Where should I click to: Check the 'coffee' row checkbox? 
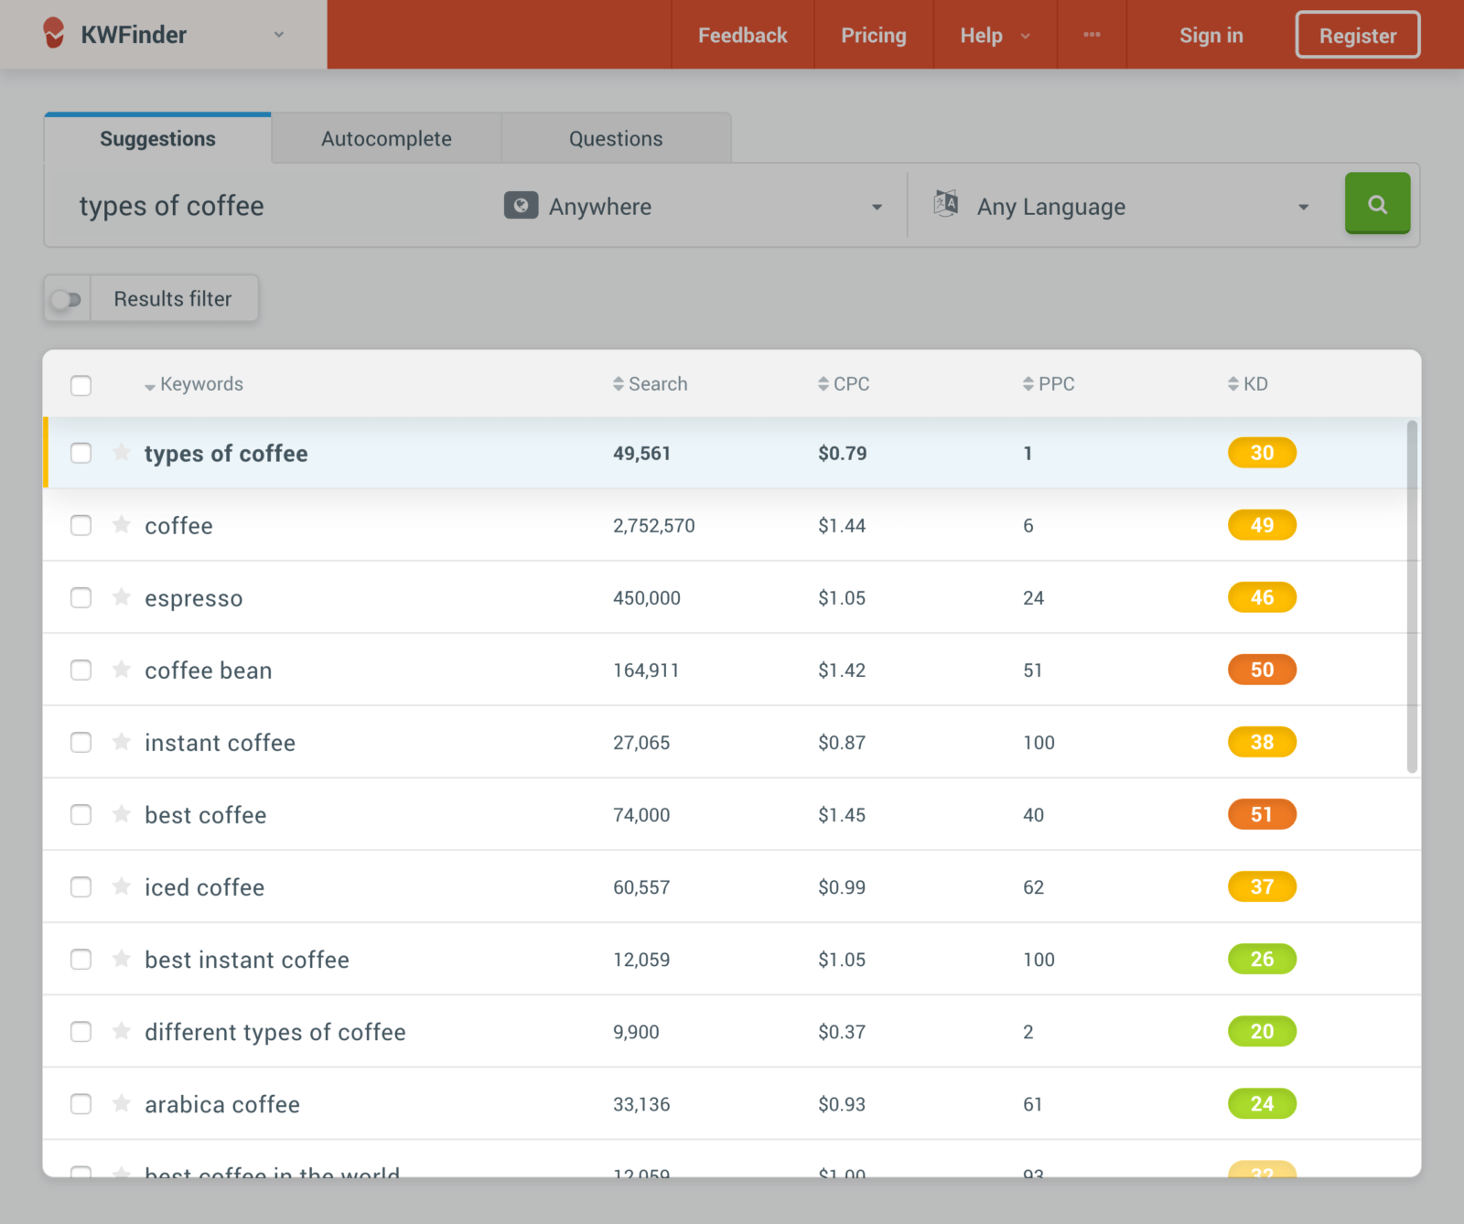tap(81, 525)
